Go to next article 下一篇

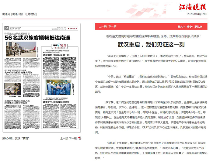point(113,26)
